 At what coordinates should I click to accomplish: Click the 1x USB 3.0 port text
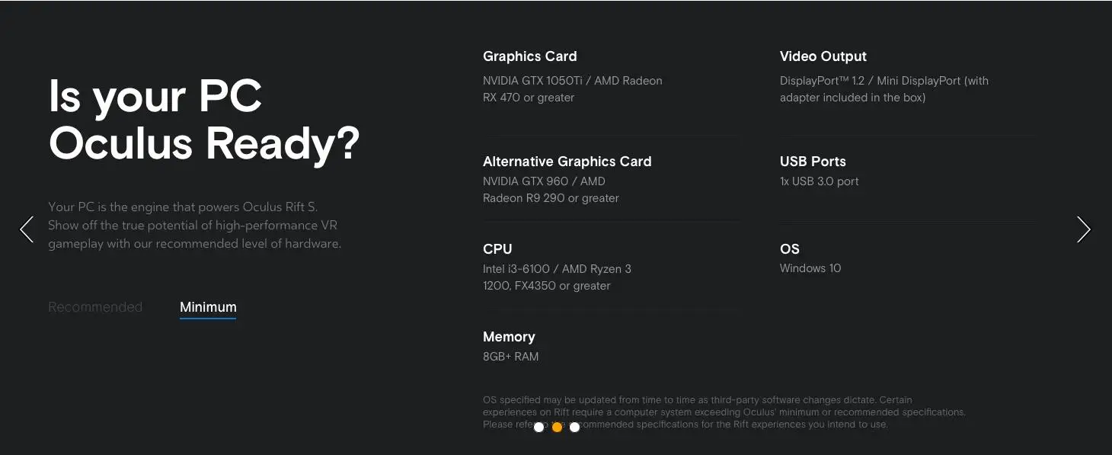pos(819,181)
